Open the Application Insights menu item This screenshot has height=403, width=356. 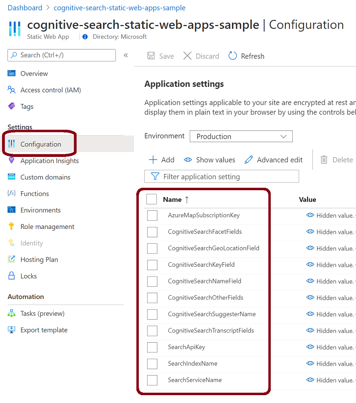(50, 161)
